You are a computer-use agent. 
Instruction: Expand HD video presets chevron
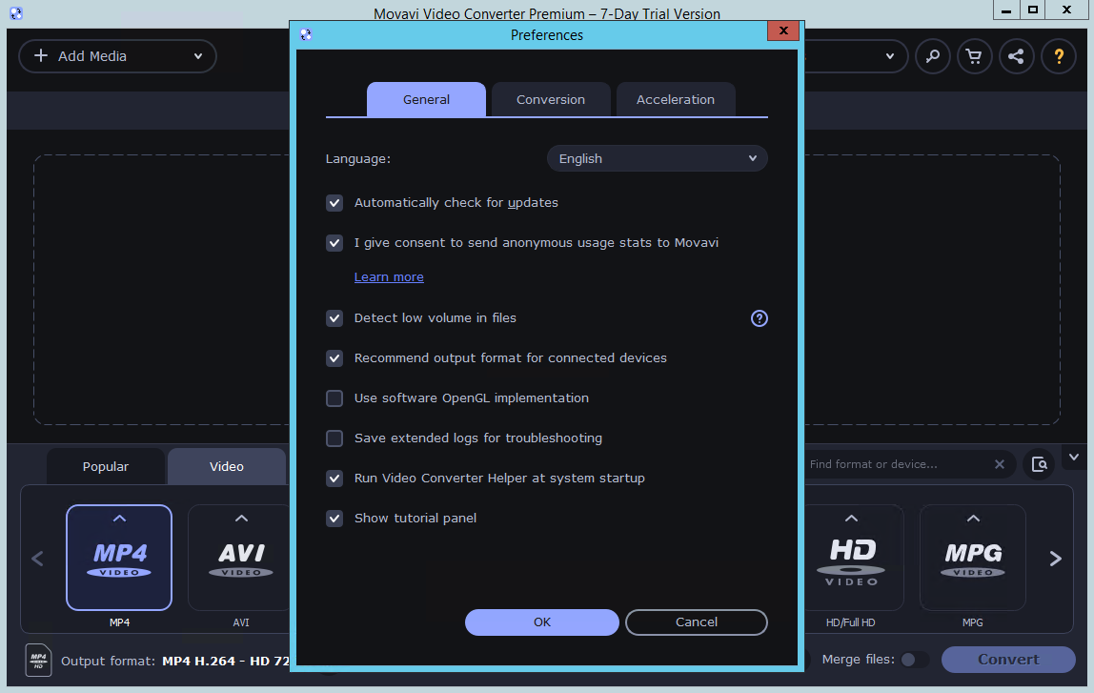coord(851,519)
